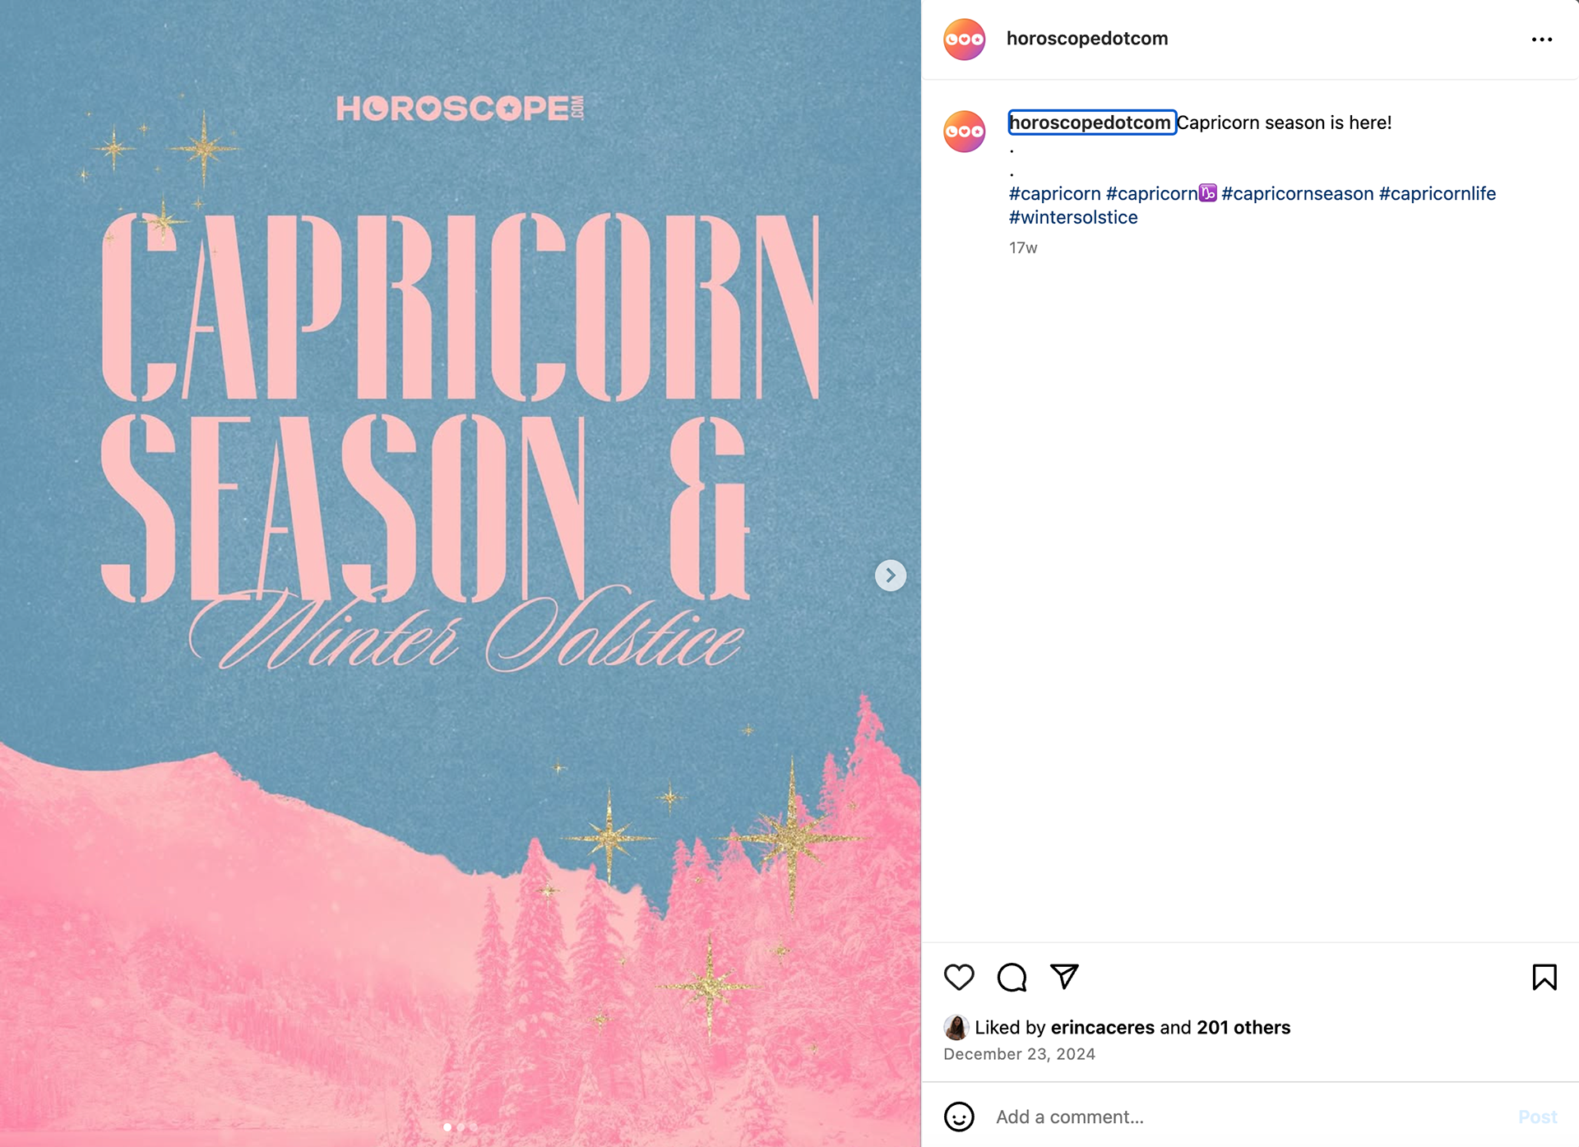Share post with paper plane icon
Viewport: 1579px width, 1147px height.
(1064, 976)
